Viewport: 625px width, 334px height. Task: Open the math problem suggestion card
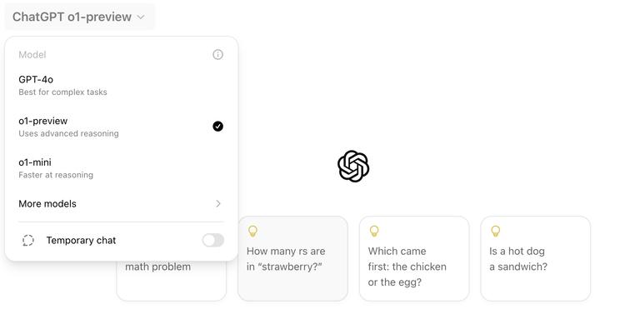coord(172,280)
